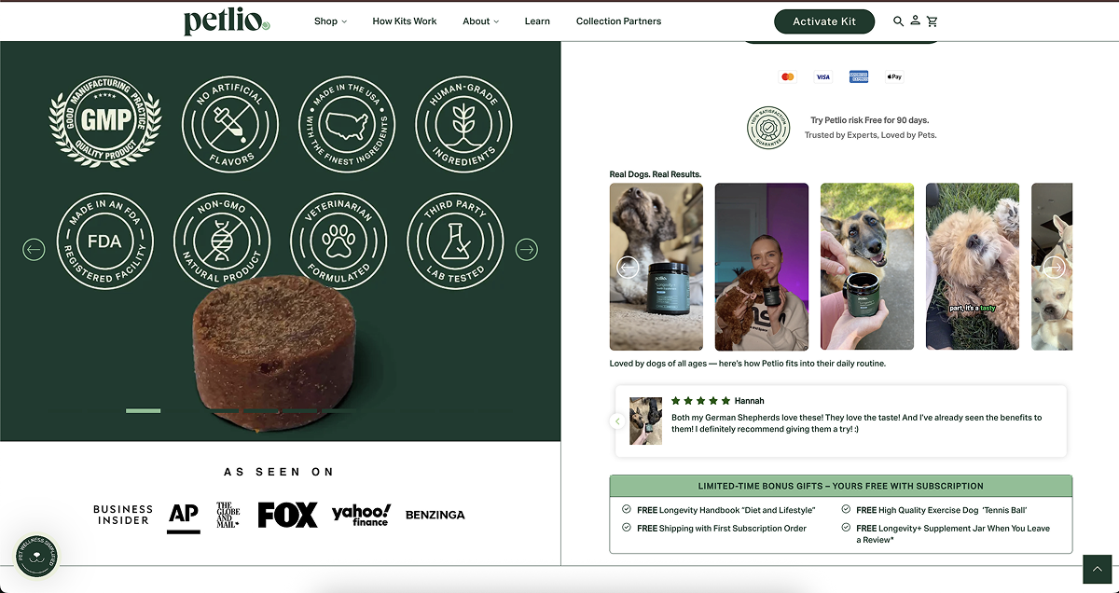Expand the About dropdown menu
The height and width of the screenshot is (593, 1119).
point(480,21)
